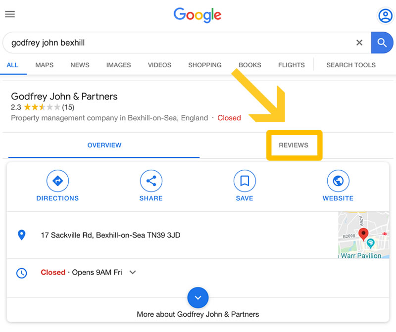
Task: Select the Overview tab
Action: point(104,145)
